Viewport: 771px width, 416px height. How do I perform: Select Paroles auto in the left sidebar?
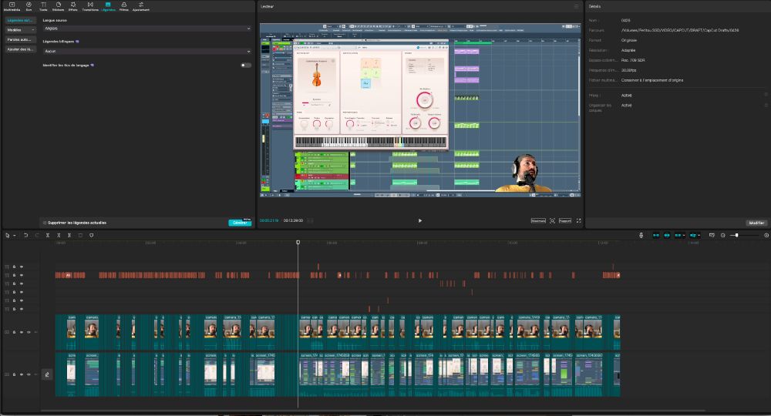coord(21,39)
